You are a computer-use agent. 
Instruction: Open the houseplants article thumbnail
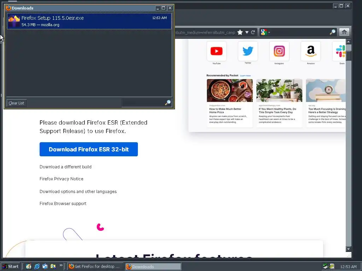tap(279, 91)
